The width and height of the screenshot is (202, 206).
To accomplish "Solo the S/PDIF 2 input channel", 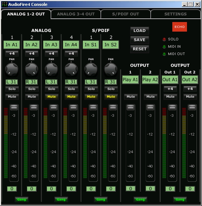I will (x=111, y=89).
